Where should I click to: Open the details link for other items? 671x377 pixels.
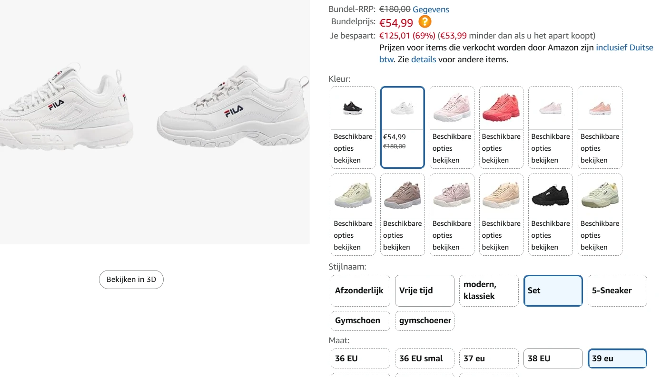pos(424,59)
